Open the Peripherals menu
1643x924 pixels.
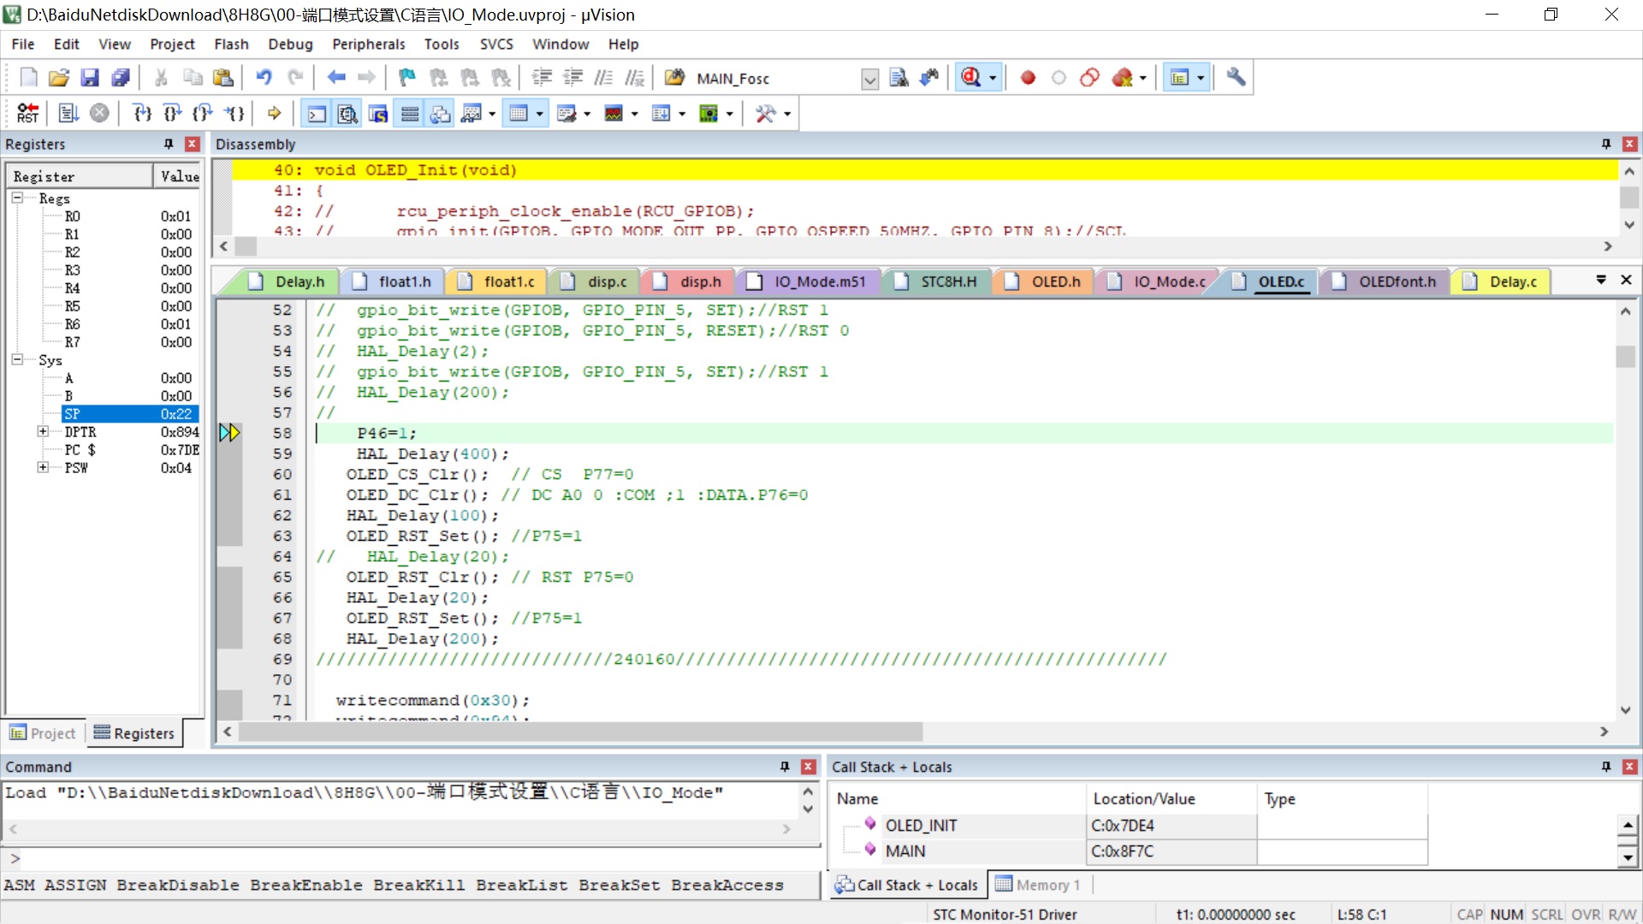(x=368, y=44)
